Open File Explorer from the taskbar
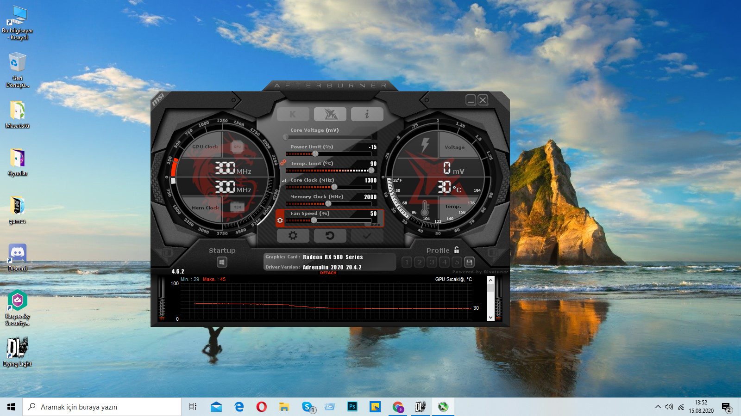 point(284,407)
